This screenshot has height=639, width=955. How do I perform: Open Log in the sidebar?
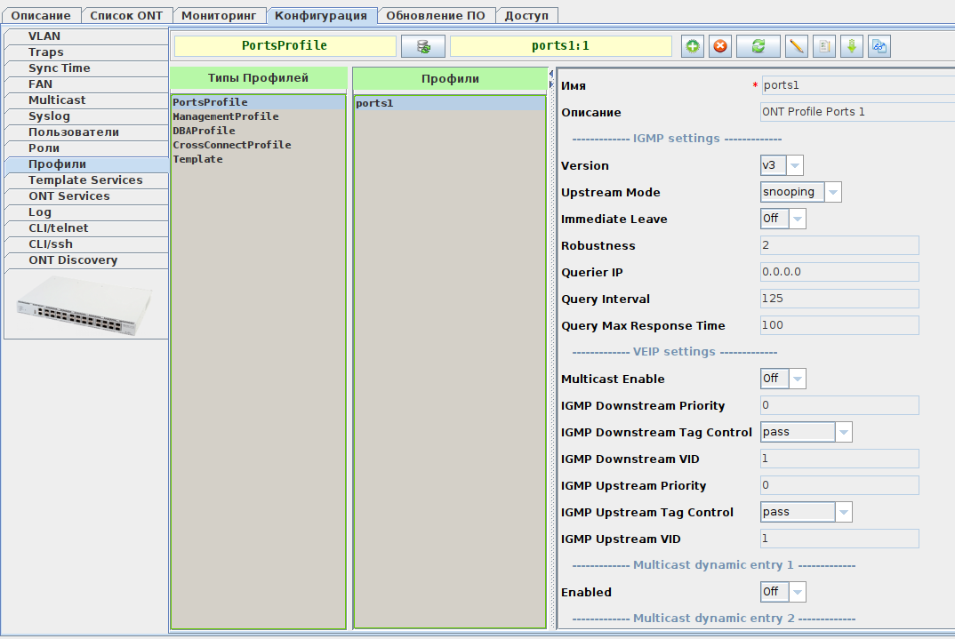click(x=86, y=212)
